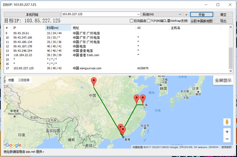
Task: Click the rightmost map pin near Shanghai
Action: 143,99
